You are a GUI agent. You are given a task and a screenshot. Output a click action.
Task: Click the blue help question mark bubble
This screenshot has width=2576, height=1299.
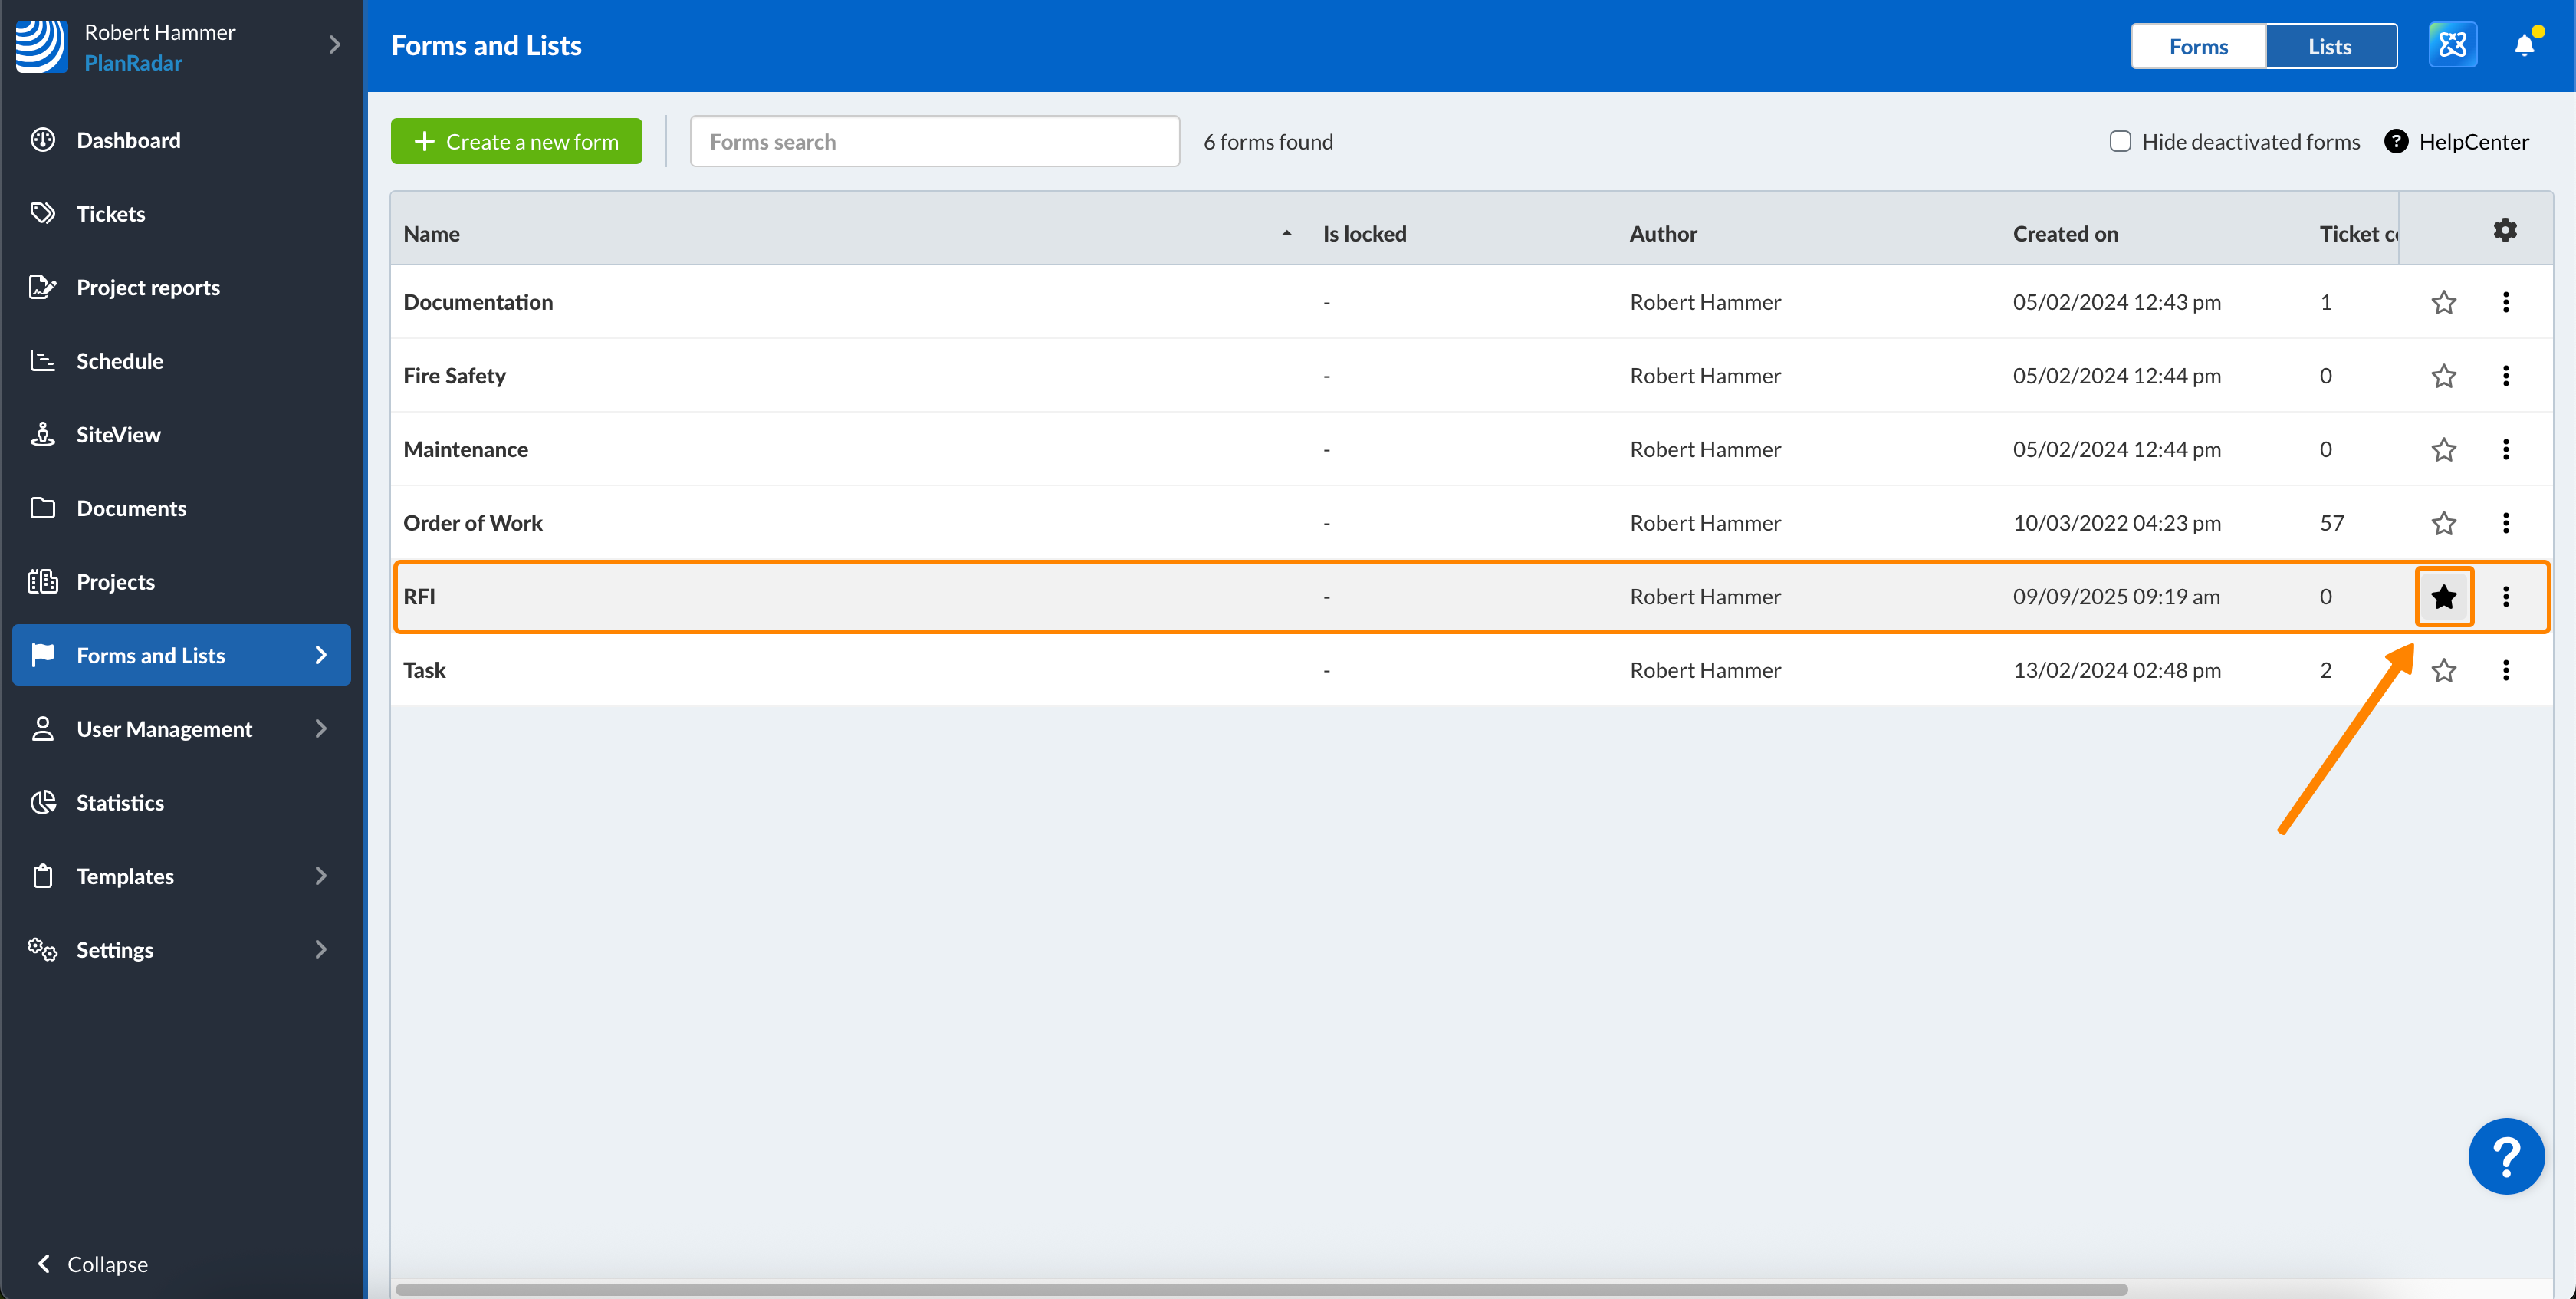(2505, 1156)
